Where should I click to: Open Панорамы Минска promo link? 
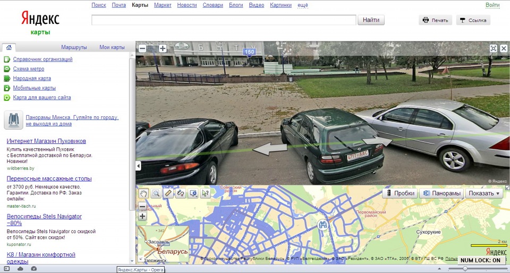pos(72,121)
